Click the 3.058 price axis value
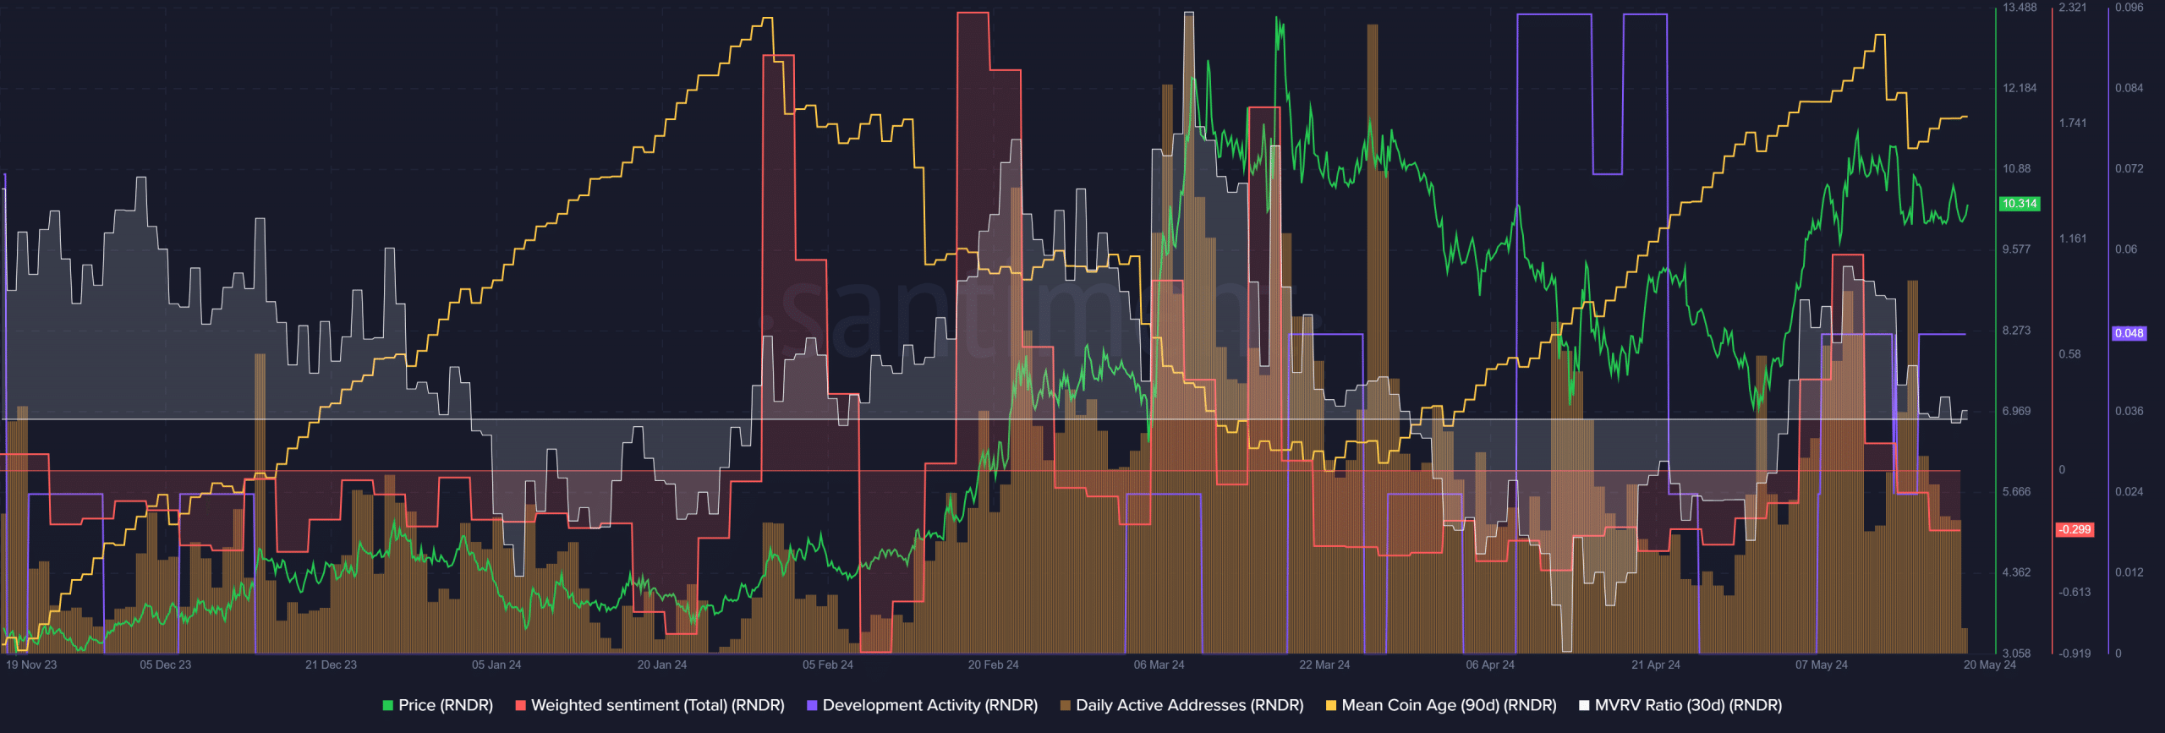This screenshot has width=2165, height=733. 2017,653
